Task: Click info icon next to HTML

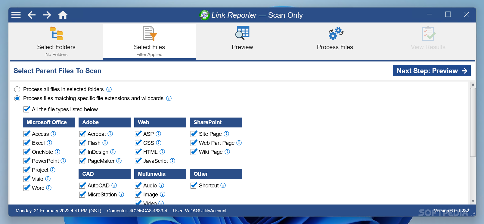Action: pos(162,152)
